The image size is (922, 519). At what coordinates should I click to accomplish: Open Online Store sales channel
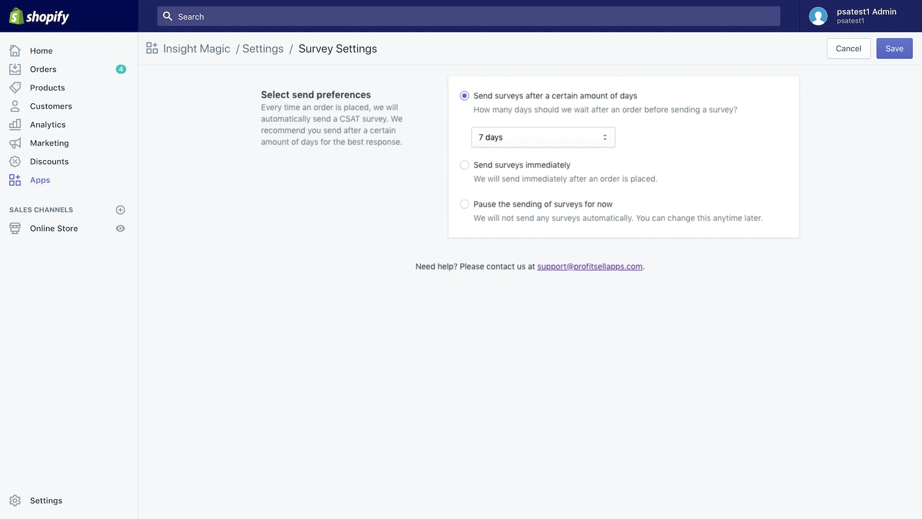[x=54, y=228]
